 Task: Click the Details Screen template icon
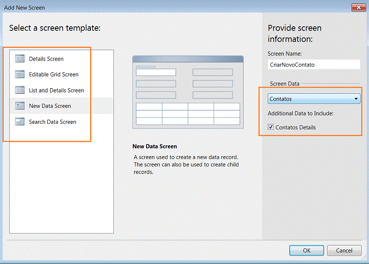point(20,59)
